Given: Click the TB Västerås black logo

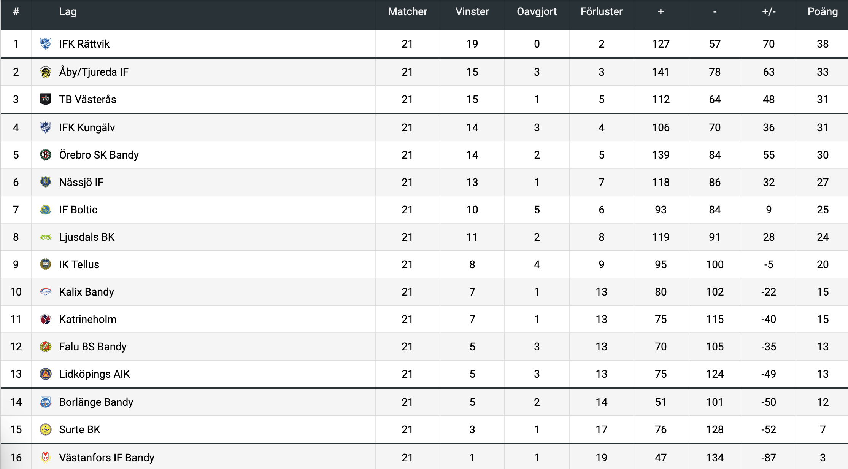Looking at the screenshot, I should click(46, 99).
